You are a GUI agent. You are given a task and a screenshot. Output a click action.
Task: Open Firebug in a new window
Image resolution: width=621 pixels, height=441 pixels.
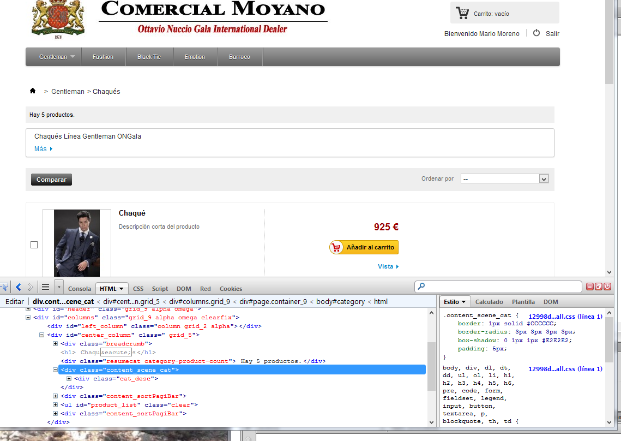click(x=599, y=287)
